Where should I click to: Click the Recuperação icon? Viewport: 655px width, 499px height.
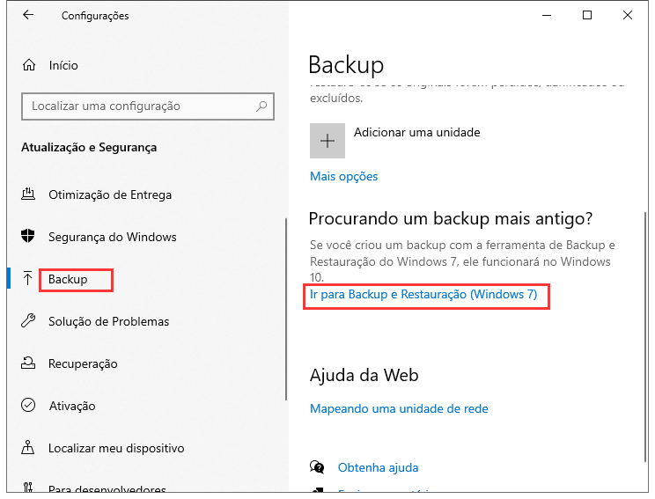[x=29, y=363]
